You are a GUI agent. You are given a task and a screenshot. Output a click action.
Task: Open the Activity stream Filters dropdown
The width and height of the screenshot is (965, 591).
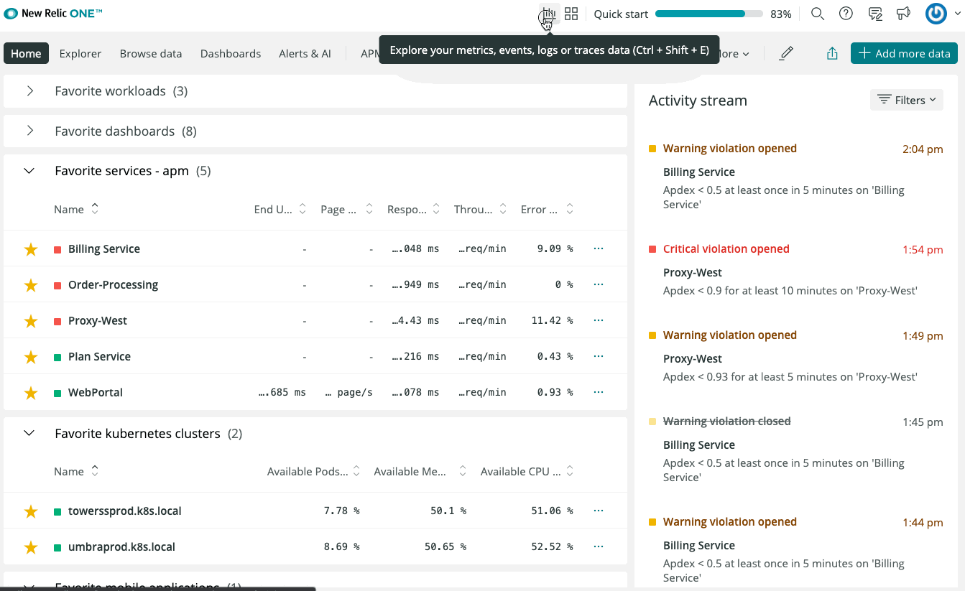907,100
